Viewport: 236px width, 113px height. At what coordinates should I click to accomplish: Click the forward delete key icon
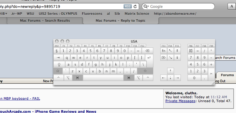pos(164,58)
